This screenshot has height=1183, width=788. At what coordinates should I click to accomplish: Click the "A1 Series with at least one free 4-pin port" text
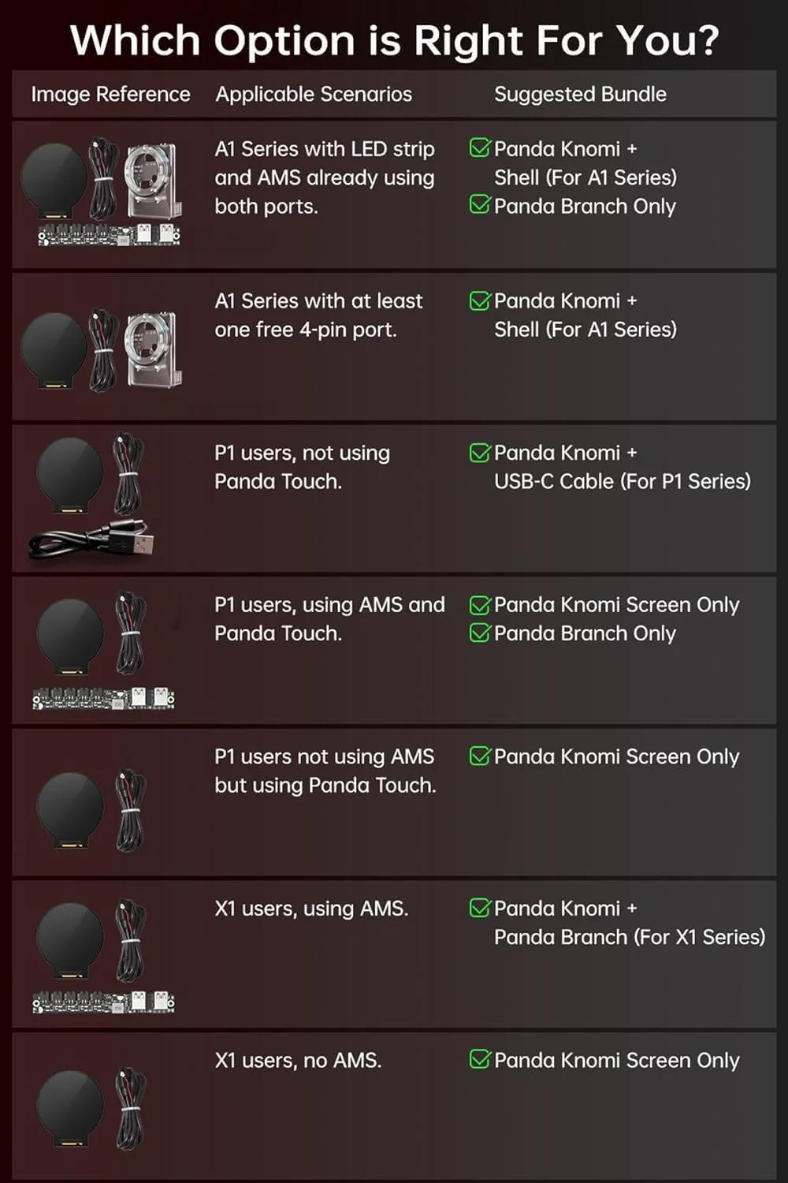[318, 315]
